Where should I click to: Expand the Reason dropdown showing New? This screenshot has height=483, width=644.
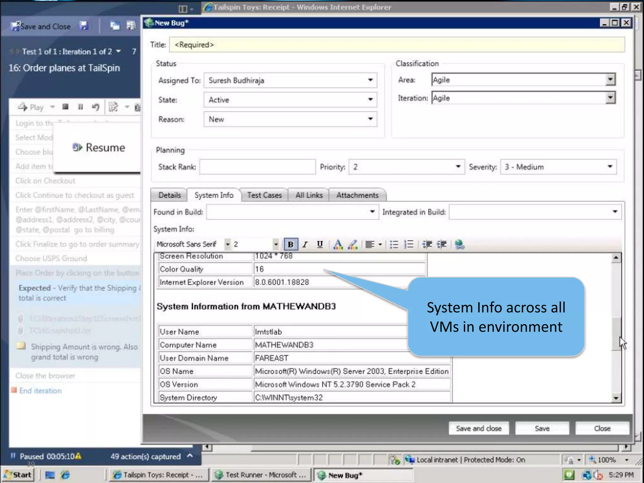click(x=370, y=119)
